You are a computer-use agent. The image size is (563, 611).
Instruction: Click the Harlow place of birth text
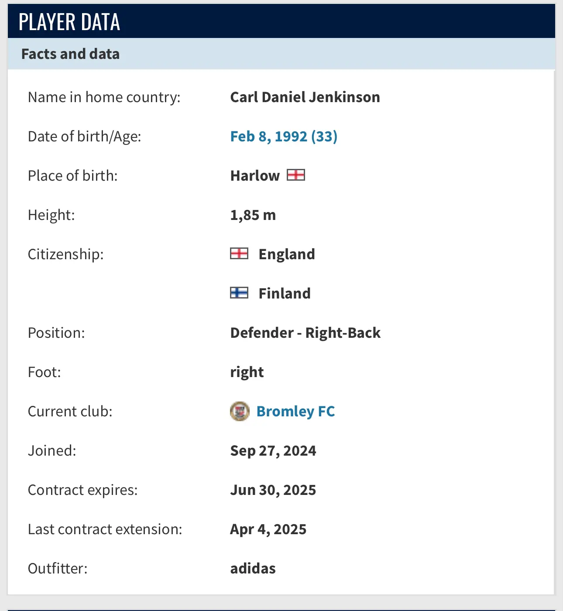click(255, 175)
